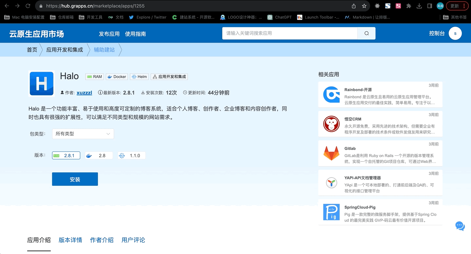Click the 云原生应用市场 site title
Image resolution: width=471 pixels, height=254 pixels.
37,34
